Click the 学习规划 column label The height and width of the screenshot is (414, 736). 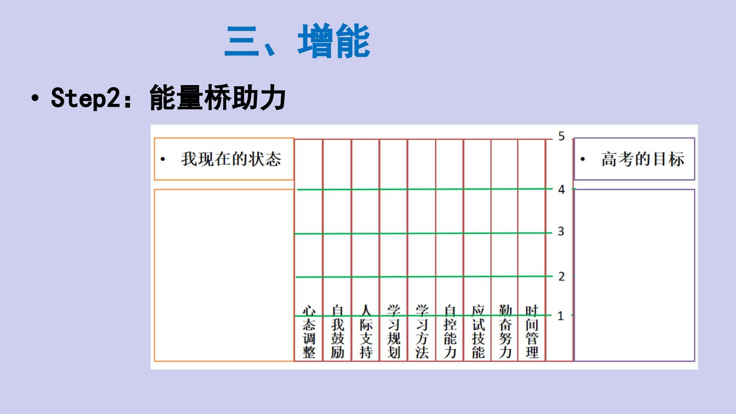[394, 332]
